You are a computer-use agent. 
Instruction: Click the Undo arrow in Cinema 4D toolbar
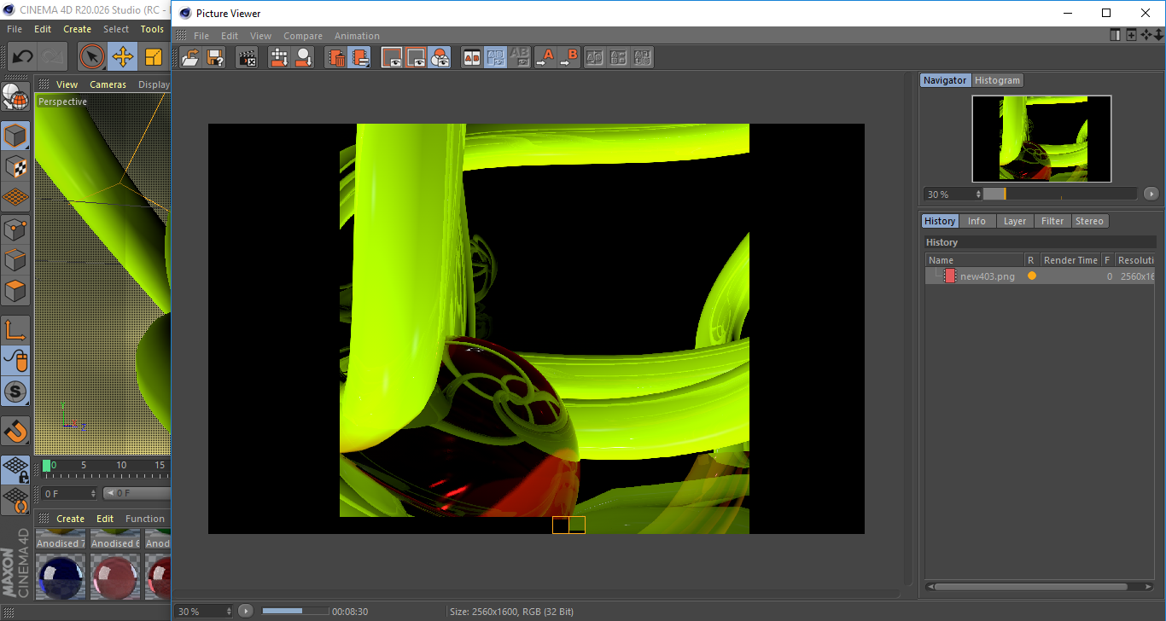[x=21, y=57]
